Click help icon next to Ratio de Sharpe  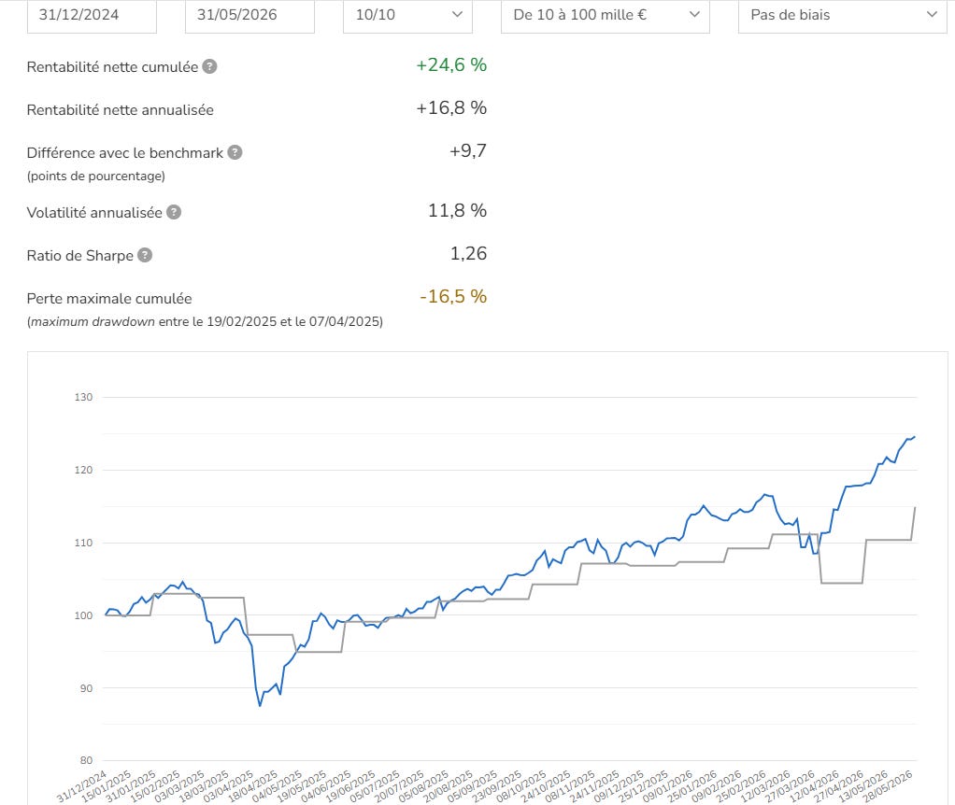coord(145,255)
